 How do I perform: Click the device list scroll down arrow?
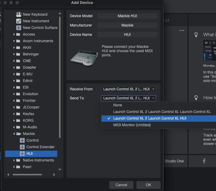pyautogui.click(x=60, y=170)
